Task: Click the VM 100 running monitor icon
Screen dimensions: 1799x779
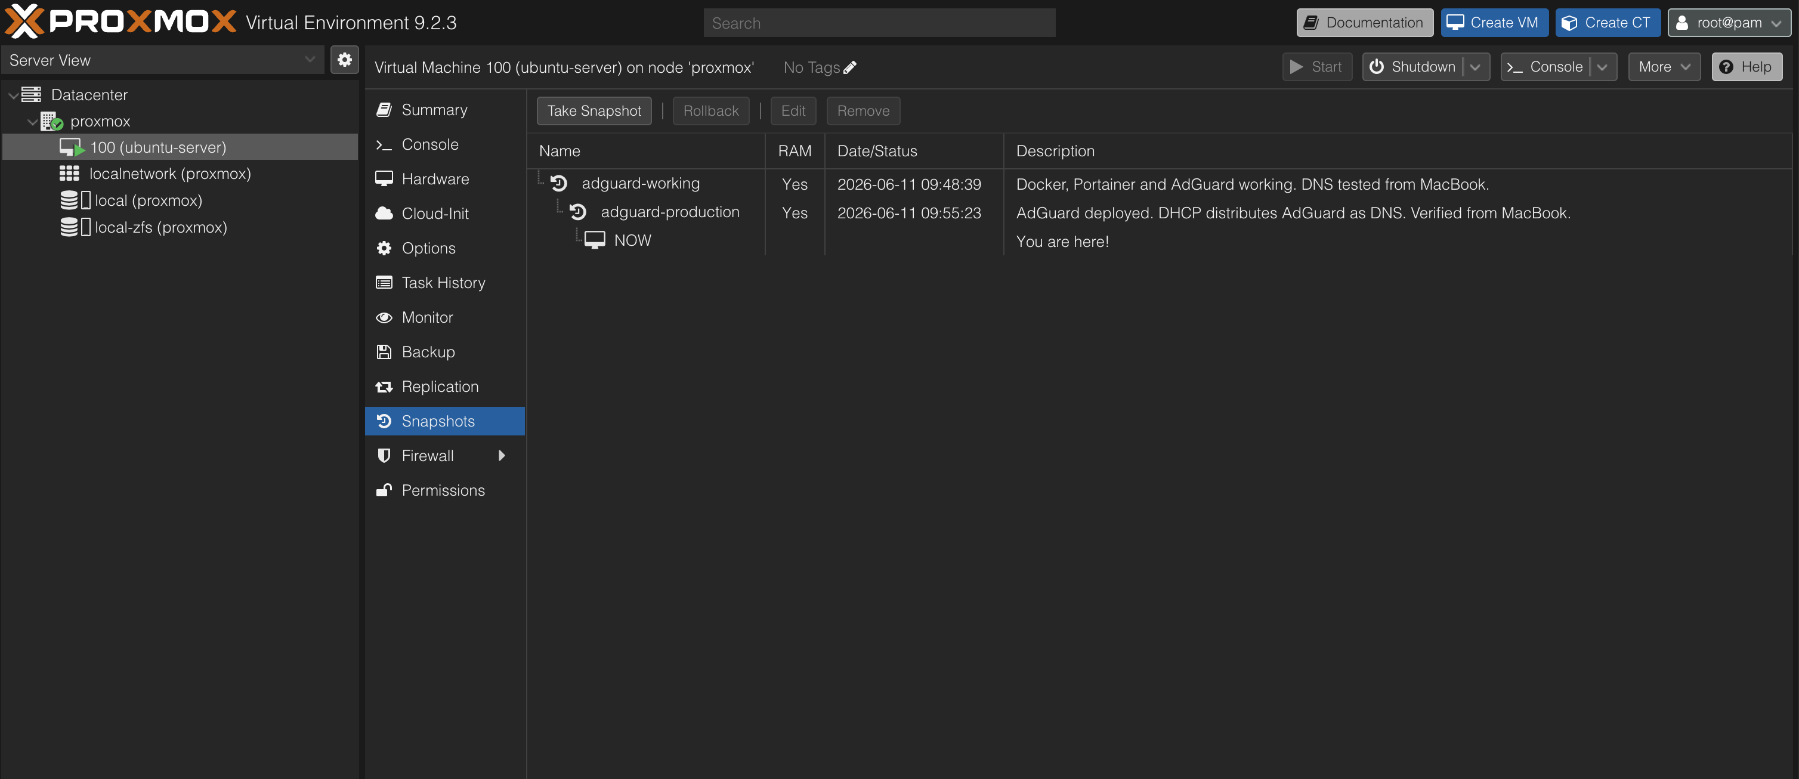Action: pos(71,147)
